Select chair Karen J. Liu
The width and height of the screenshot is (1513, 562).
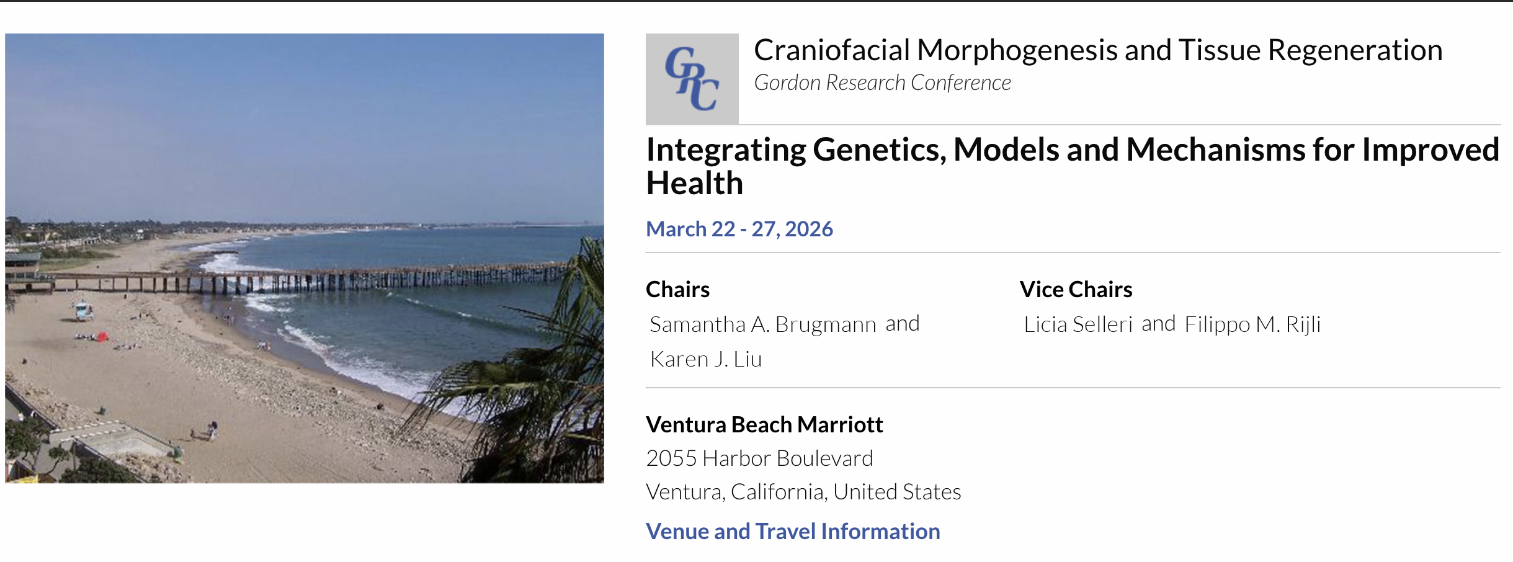point(706,359)
